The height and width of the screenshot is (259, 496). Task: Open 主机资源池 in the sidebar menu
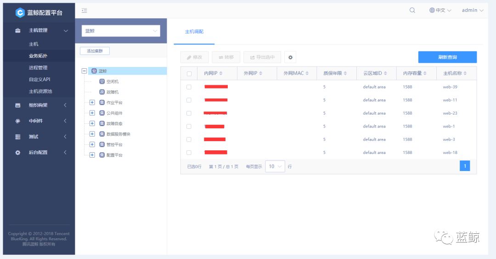coord(40,91)
